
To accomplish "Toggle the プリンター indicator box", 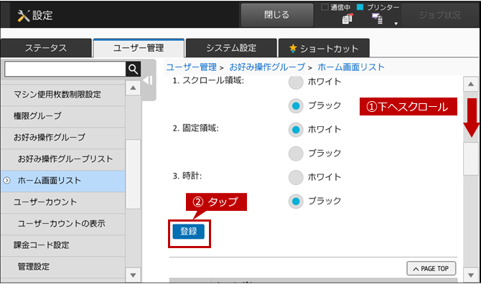I will point(360,6).
